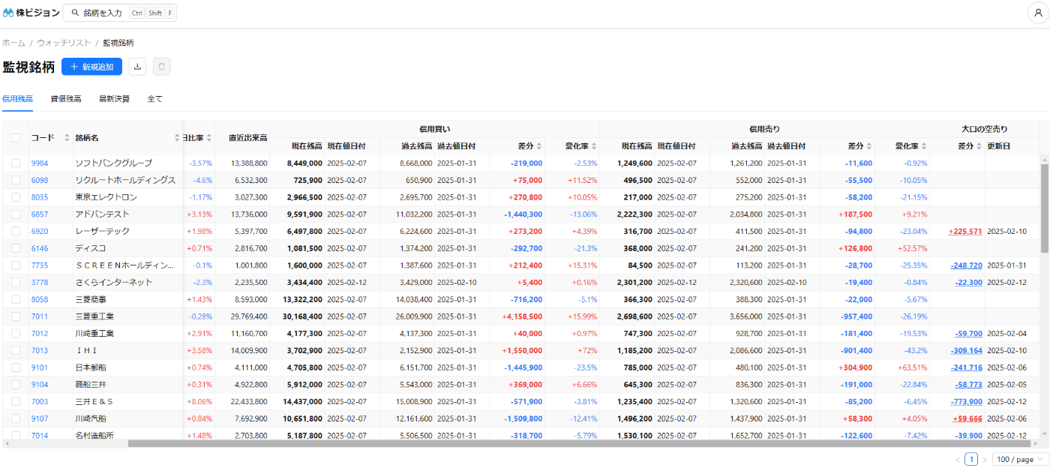The height and width of the screenshot is (468, 1050).
Task: Click the vertical table scrollbar
Action: click(1044, 208)
